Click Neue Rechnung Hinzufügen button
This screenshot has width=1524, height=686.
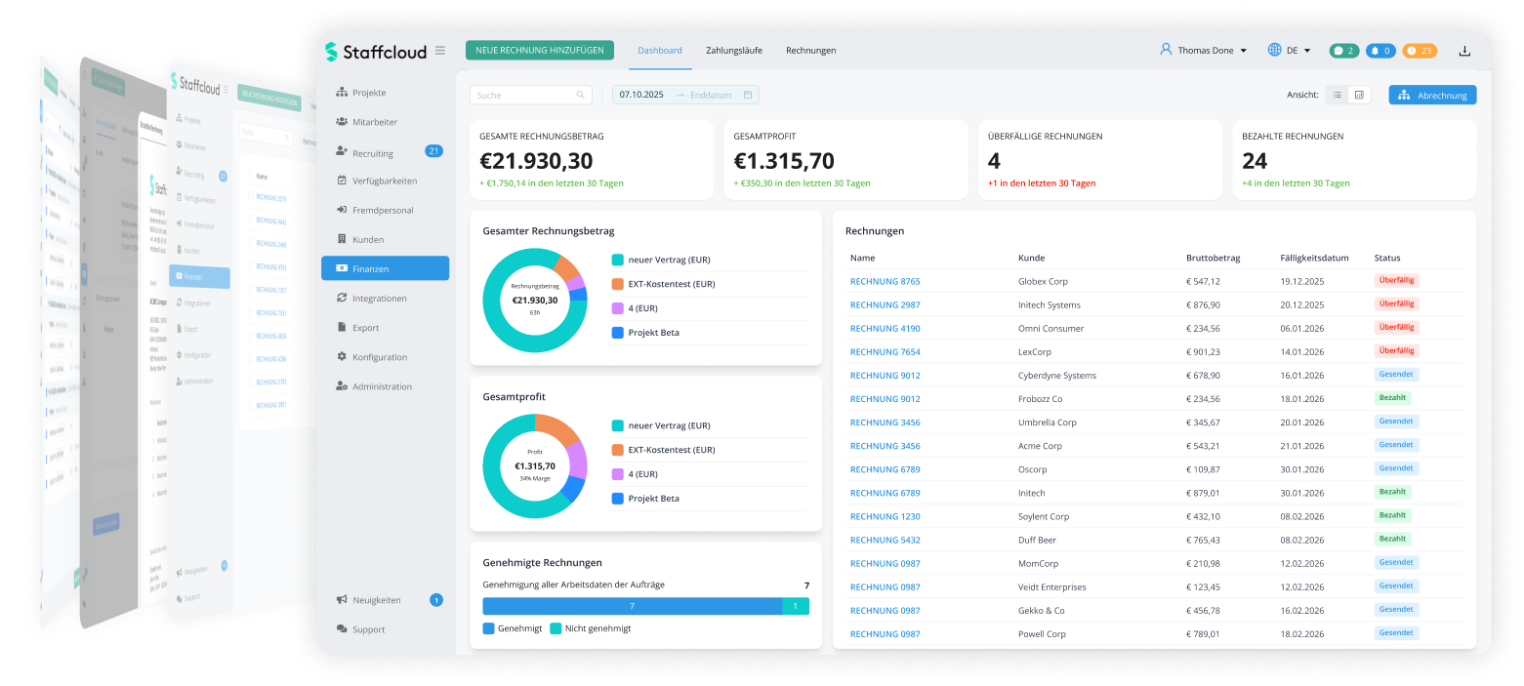tap(540, 51)
